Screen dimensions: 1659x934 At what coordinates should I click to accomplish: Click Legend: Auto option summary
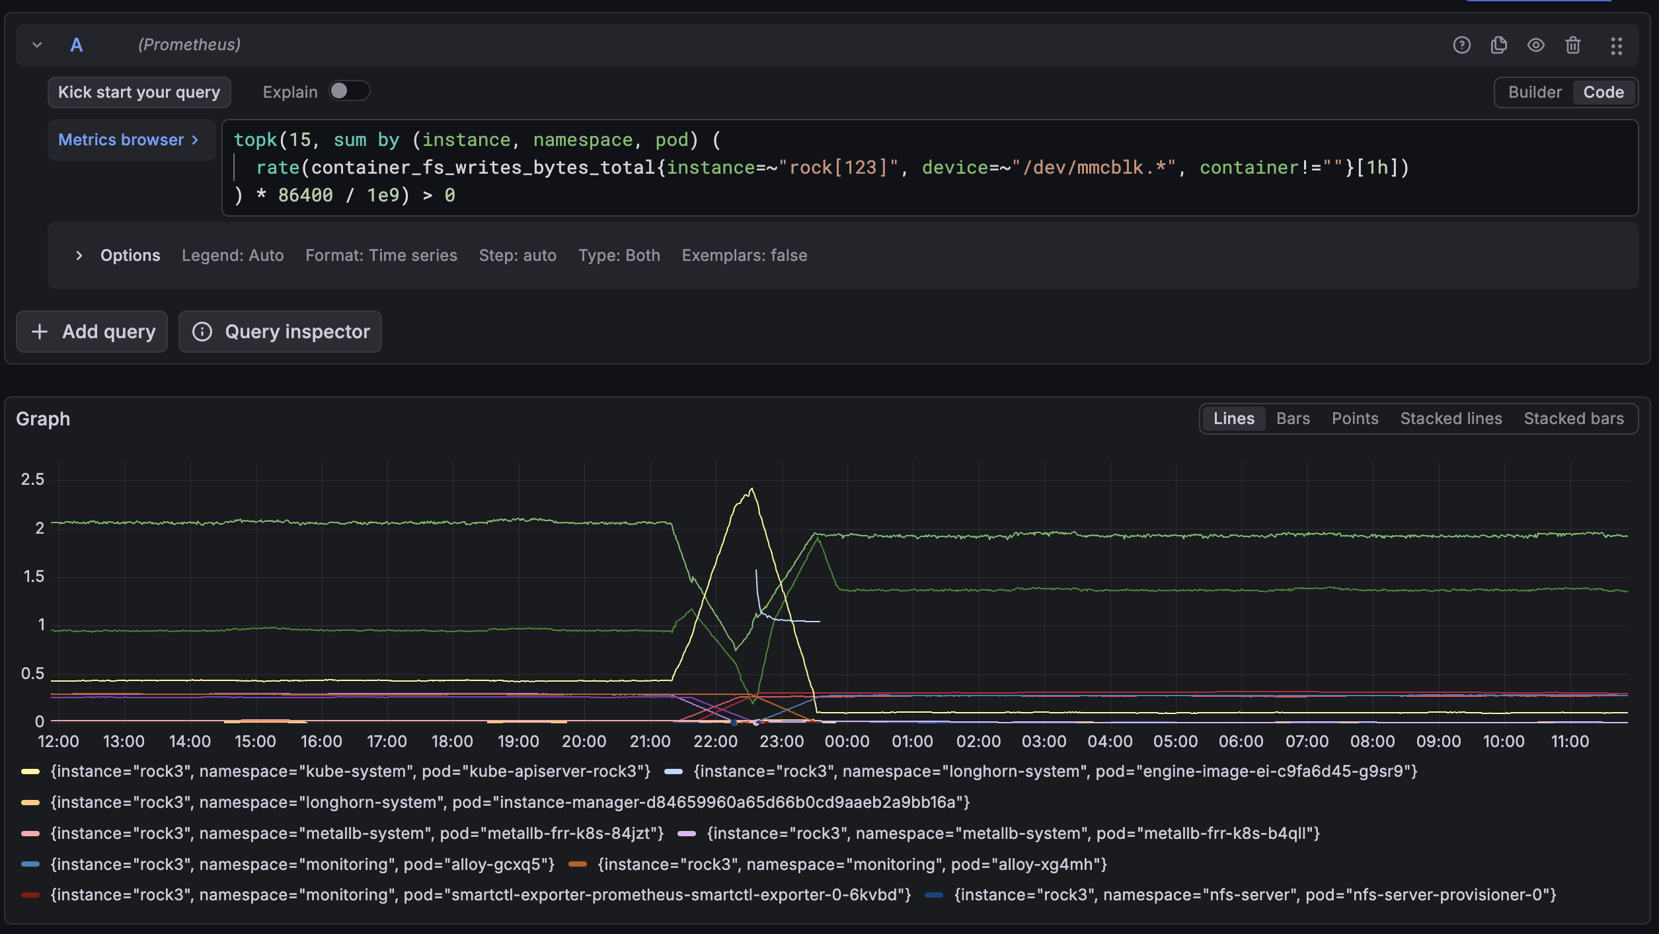(233, 256)
